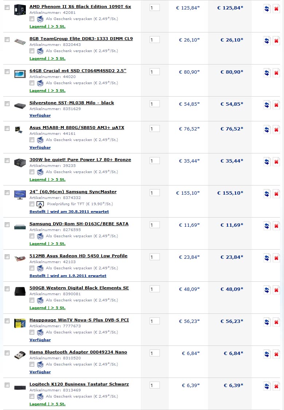Enable gift wrap for Hama Bluetooth Adapter

(32, 364)
